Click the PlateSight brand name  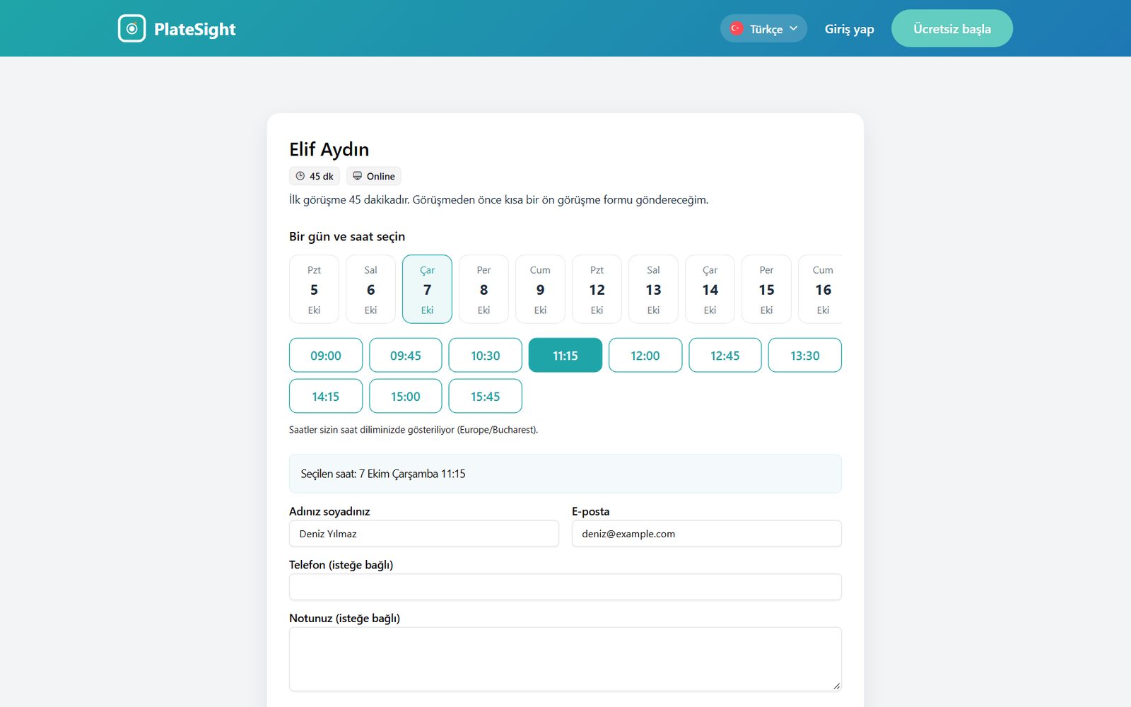(x=195, y=29)
